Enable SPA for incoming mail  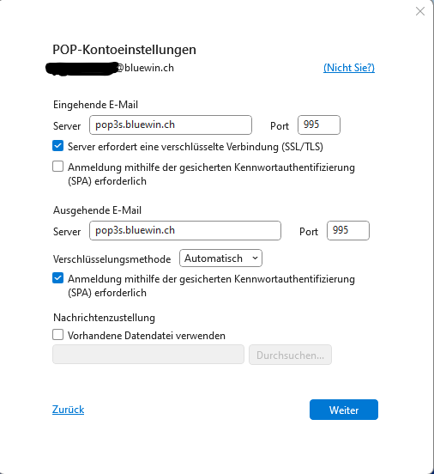58,167
